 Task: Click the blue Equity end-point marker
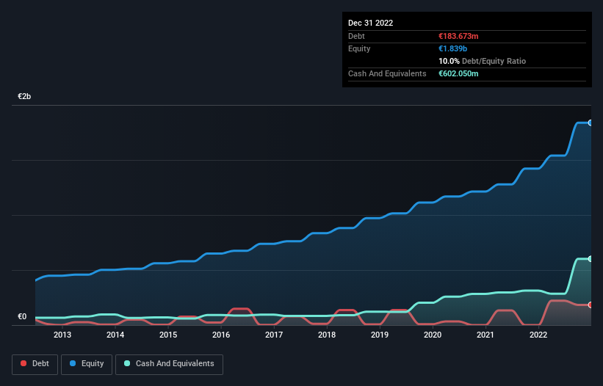point(591,123)
